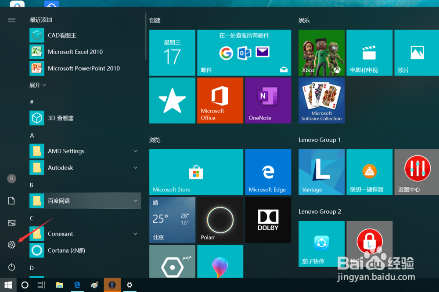Click the app list scrollbar
This screenshot has width=439, height=292.
pyautogui.click(x=146, y=36)
